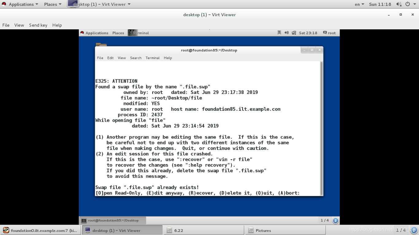Click the terminal window scrollbar

click(x=321, y=129)
